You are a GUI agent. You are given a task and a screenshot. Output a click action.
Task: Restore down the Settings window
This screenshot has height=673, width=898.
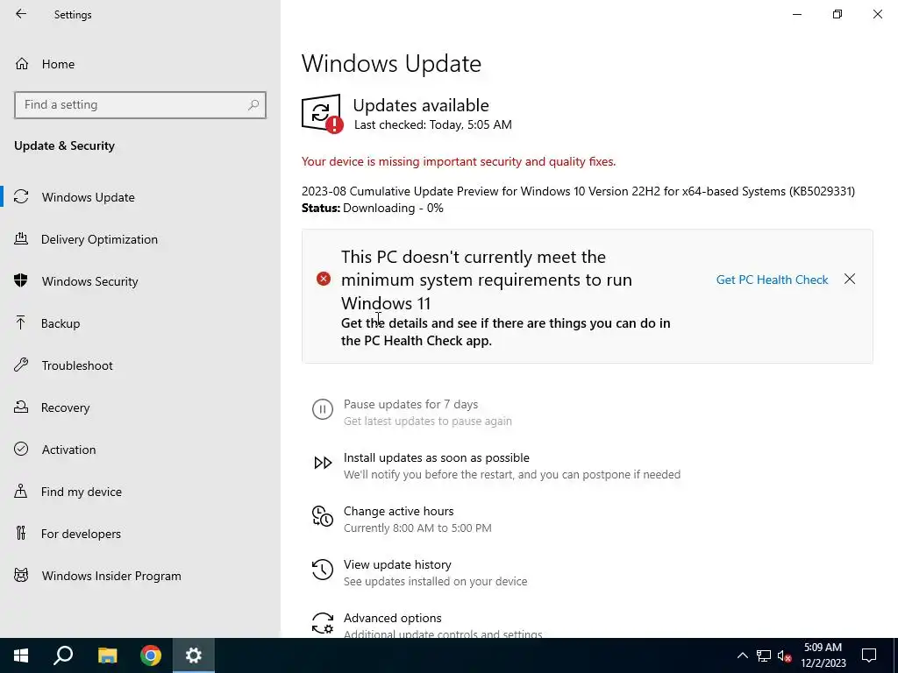pyautogui.click(x=837, y=14)
